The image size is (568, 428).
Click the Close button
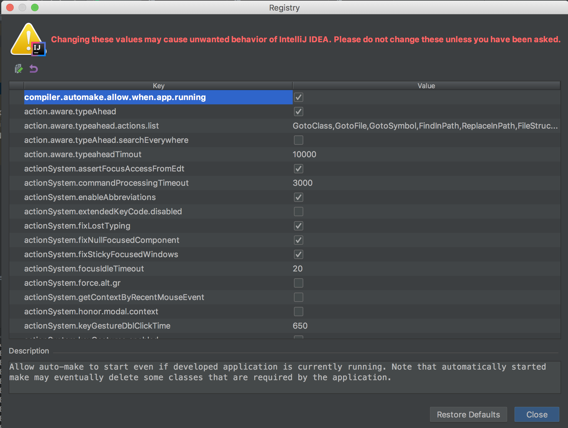click(x=537, y=414)
